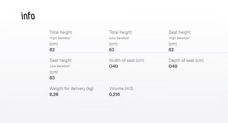Screen dimensions: 228x123
Task: Click the 82 value under Total height
Action: pos(52,50)
